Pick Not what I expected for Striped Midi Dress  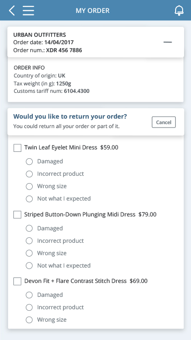[29, 266]
